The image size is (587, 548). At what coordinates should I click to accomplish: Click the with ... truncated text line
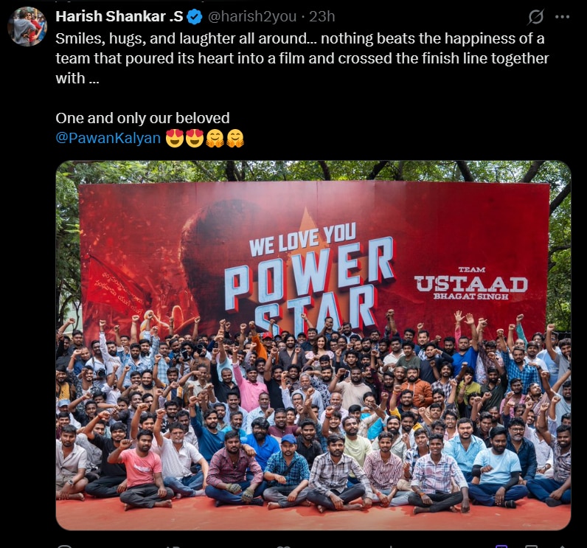[x=77, y=78]
